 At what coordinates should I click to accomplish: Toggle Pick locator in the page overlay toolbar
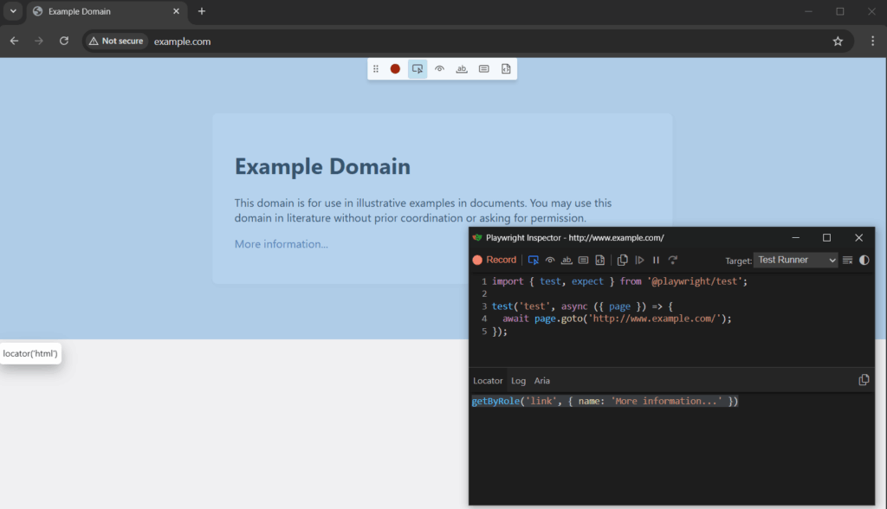(x=418, y=69)
